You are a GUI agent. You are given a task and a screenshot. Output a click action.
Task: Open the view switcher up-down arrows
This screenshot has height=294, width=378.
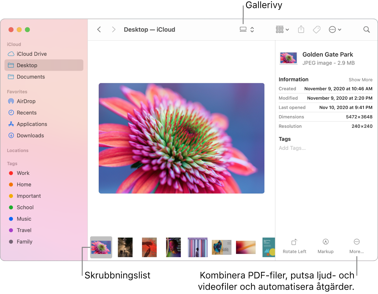(252, 29)
